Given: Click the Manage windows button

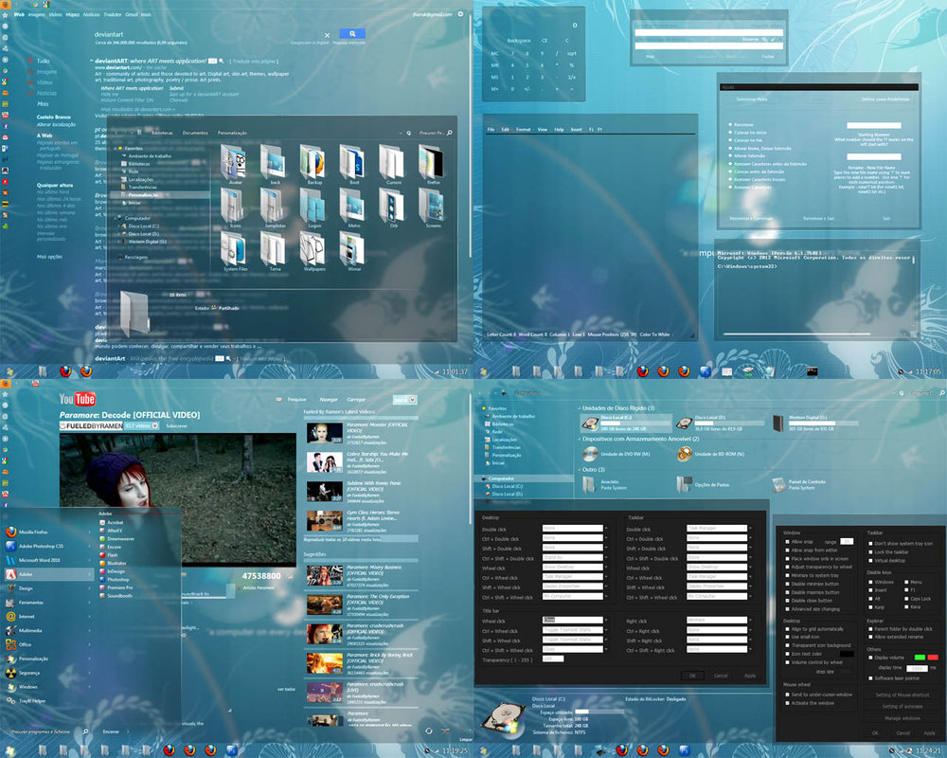Looking at the screenshot, I should (902, 717).
